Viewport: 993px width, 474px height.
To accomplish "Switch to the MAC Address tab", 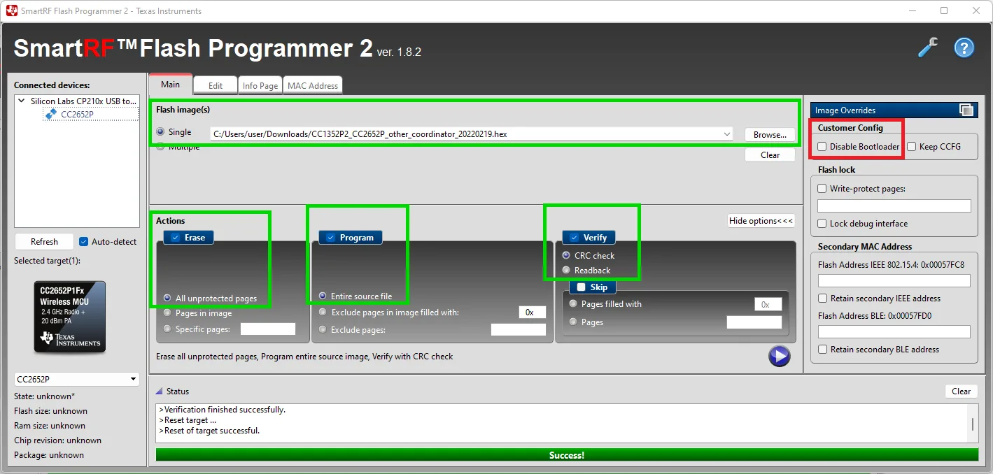I will tap(313, 85).
